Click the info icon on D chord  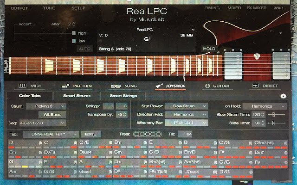click(x=40, y=143)
